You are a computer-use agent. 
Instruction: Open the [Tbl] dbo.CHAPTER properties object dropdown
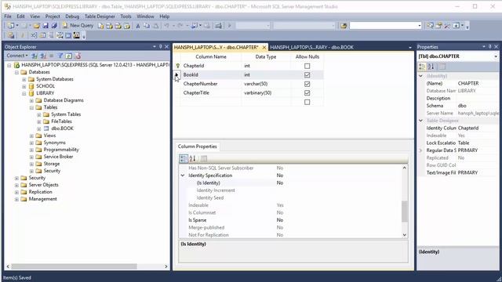(x=496, y=56)
